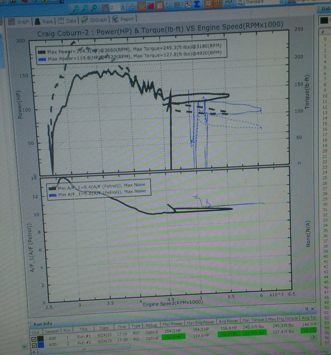The width and height of the screenshot is (331, 355).
Task: Open the 3DGraph tab
Action: point(94,20)
